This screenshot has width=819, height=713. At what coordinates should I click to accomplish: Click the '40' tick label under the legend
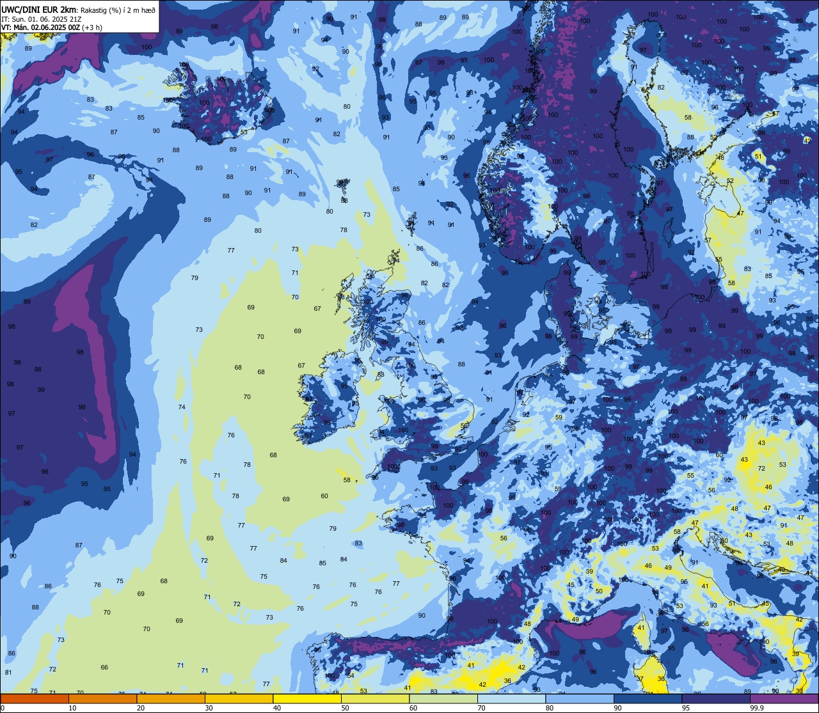277,708
